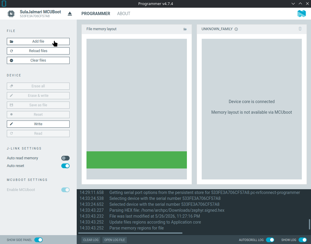This screenshot has height=244, width=311.
Task: Click the Save as file button
Action: [38, 105]
